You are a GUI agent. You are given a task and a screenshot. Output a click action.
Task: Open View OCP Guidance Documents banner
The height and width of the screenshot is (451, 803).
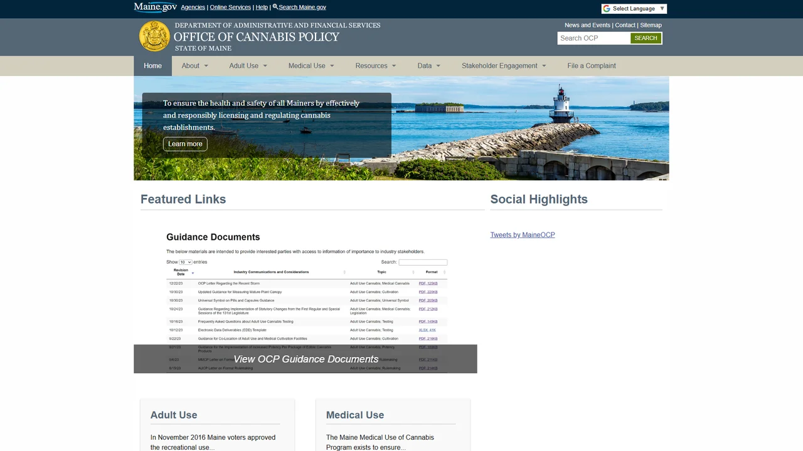306,359
